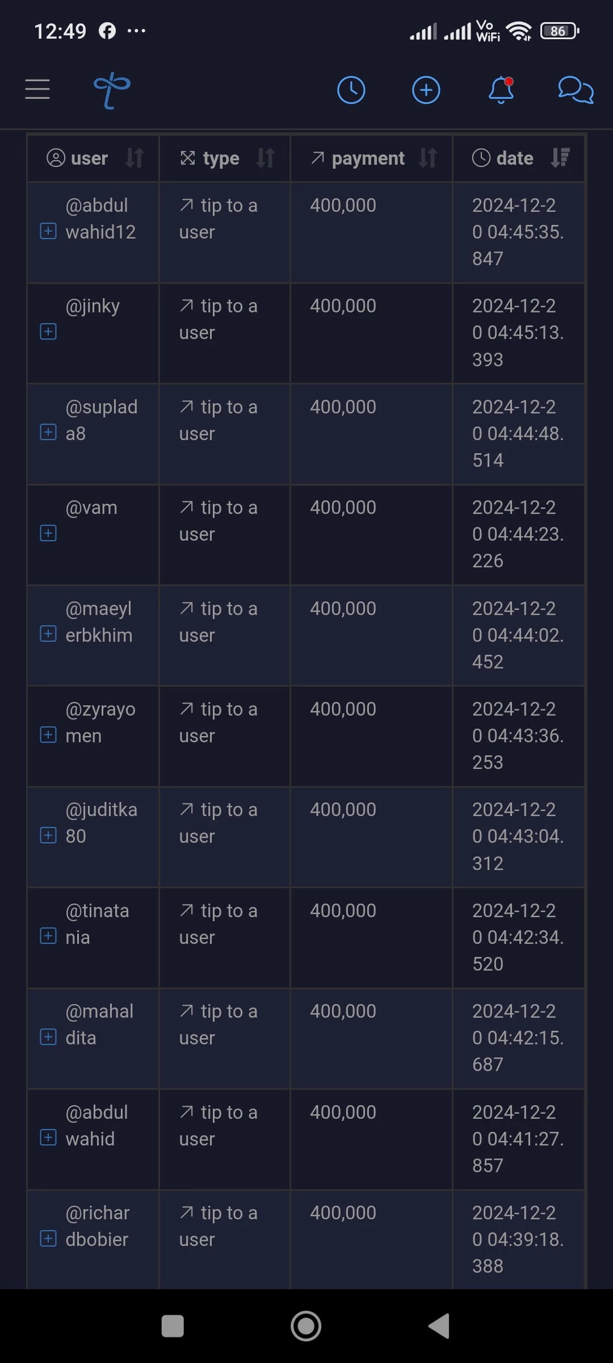
Task: Open @maeylerbkhim user profile
Action: tap(99, 622)
